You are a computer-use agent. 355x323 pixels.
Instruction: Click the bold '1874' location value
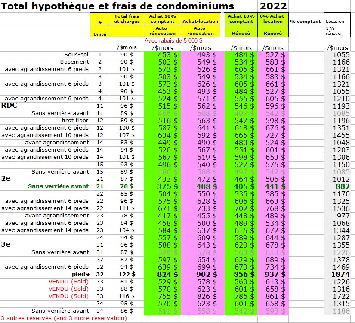click(340, 274)
